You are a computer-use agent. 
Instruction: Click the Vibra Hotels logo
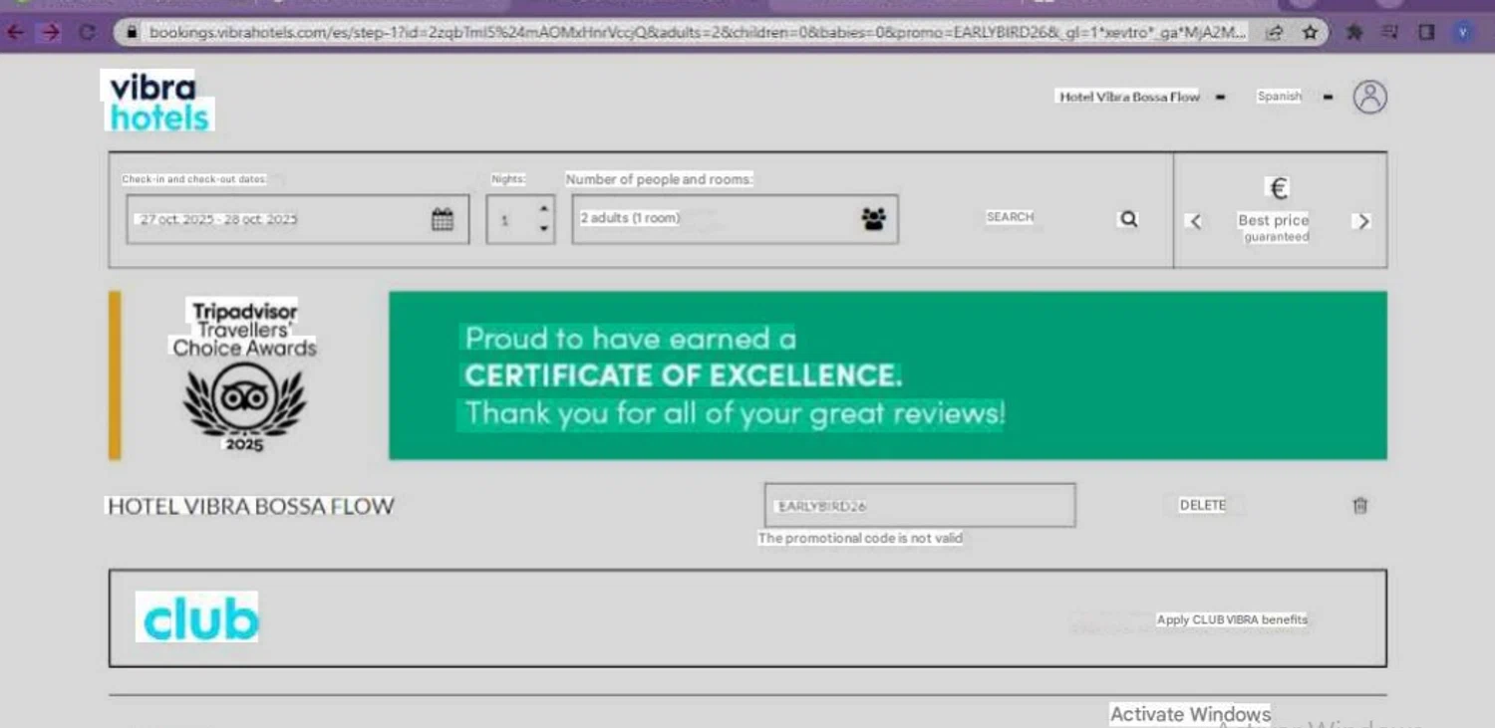pyautogui.click(x=158, y=101)
